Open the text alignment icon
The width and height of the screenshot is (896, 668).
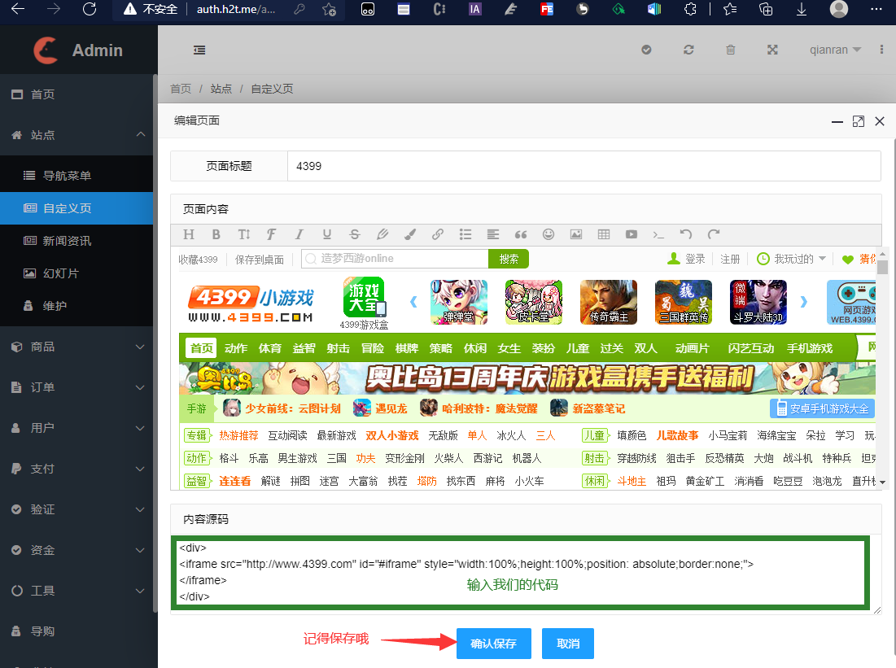point(492,234)
